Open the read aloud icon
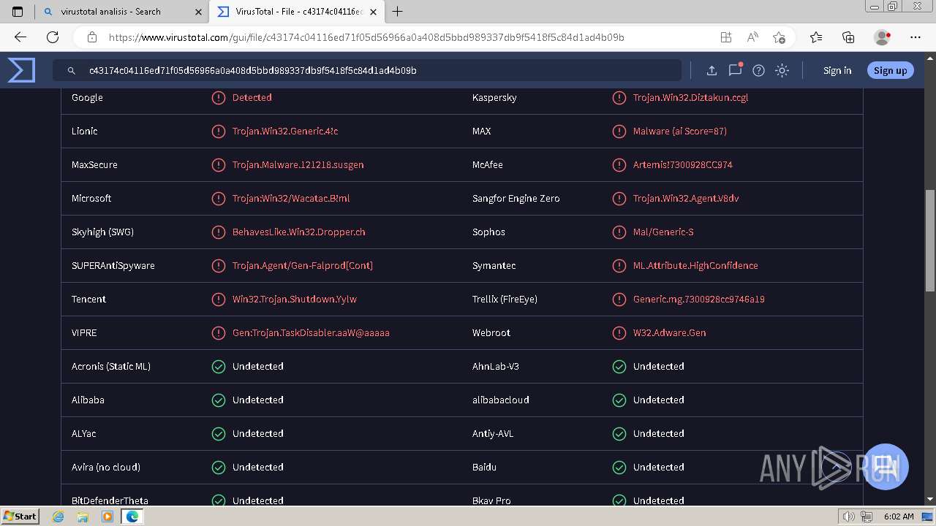936x526 pixels. point(752,37)
